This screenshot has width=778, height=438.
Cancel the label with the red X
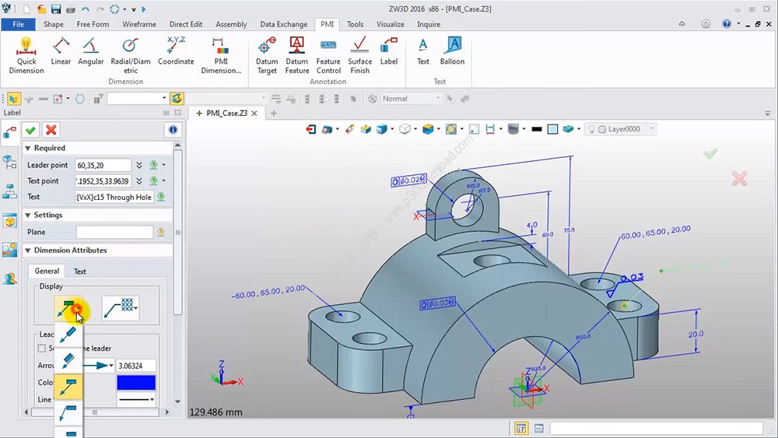pyautogui.click(x=51, y=130)
